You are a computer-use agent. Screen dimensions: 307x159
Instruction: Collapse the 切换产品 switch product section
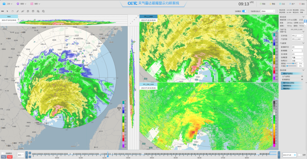pyautogui.click(x=304, y=31)
